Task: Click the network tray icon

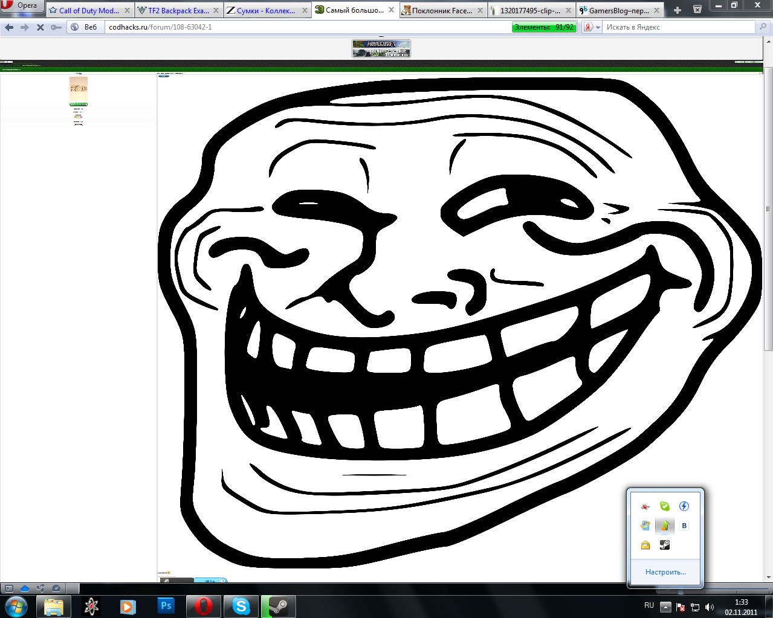Action: pyautogui.click(x=695, y=607)
